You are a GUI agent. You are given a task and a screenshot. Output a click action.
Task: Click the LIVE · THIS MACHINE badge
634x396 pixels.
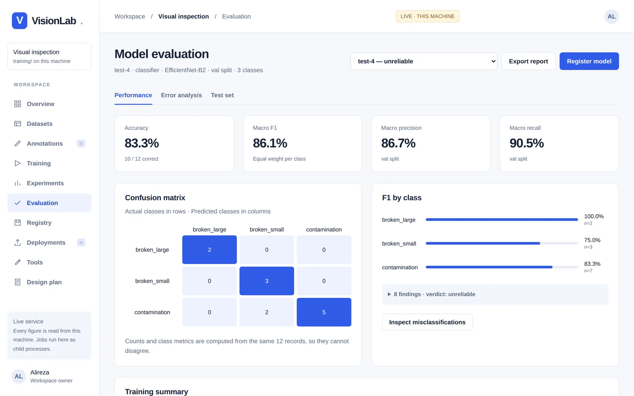click(428, 16)
